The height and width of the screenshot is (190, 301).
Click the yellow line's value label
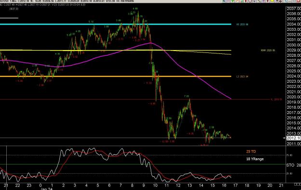coord(268,51)
